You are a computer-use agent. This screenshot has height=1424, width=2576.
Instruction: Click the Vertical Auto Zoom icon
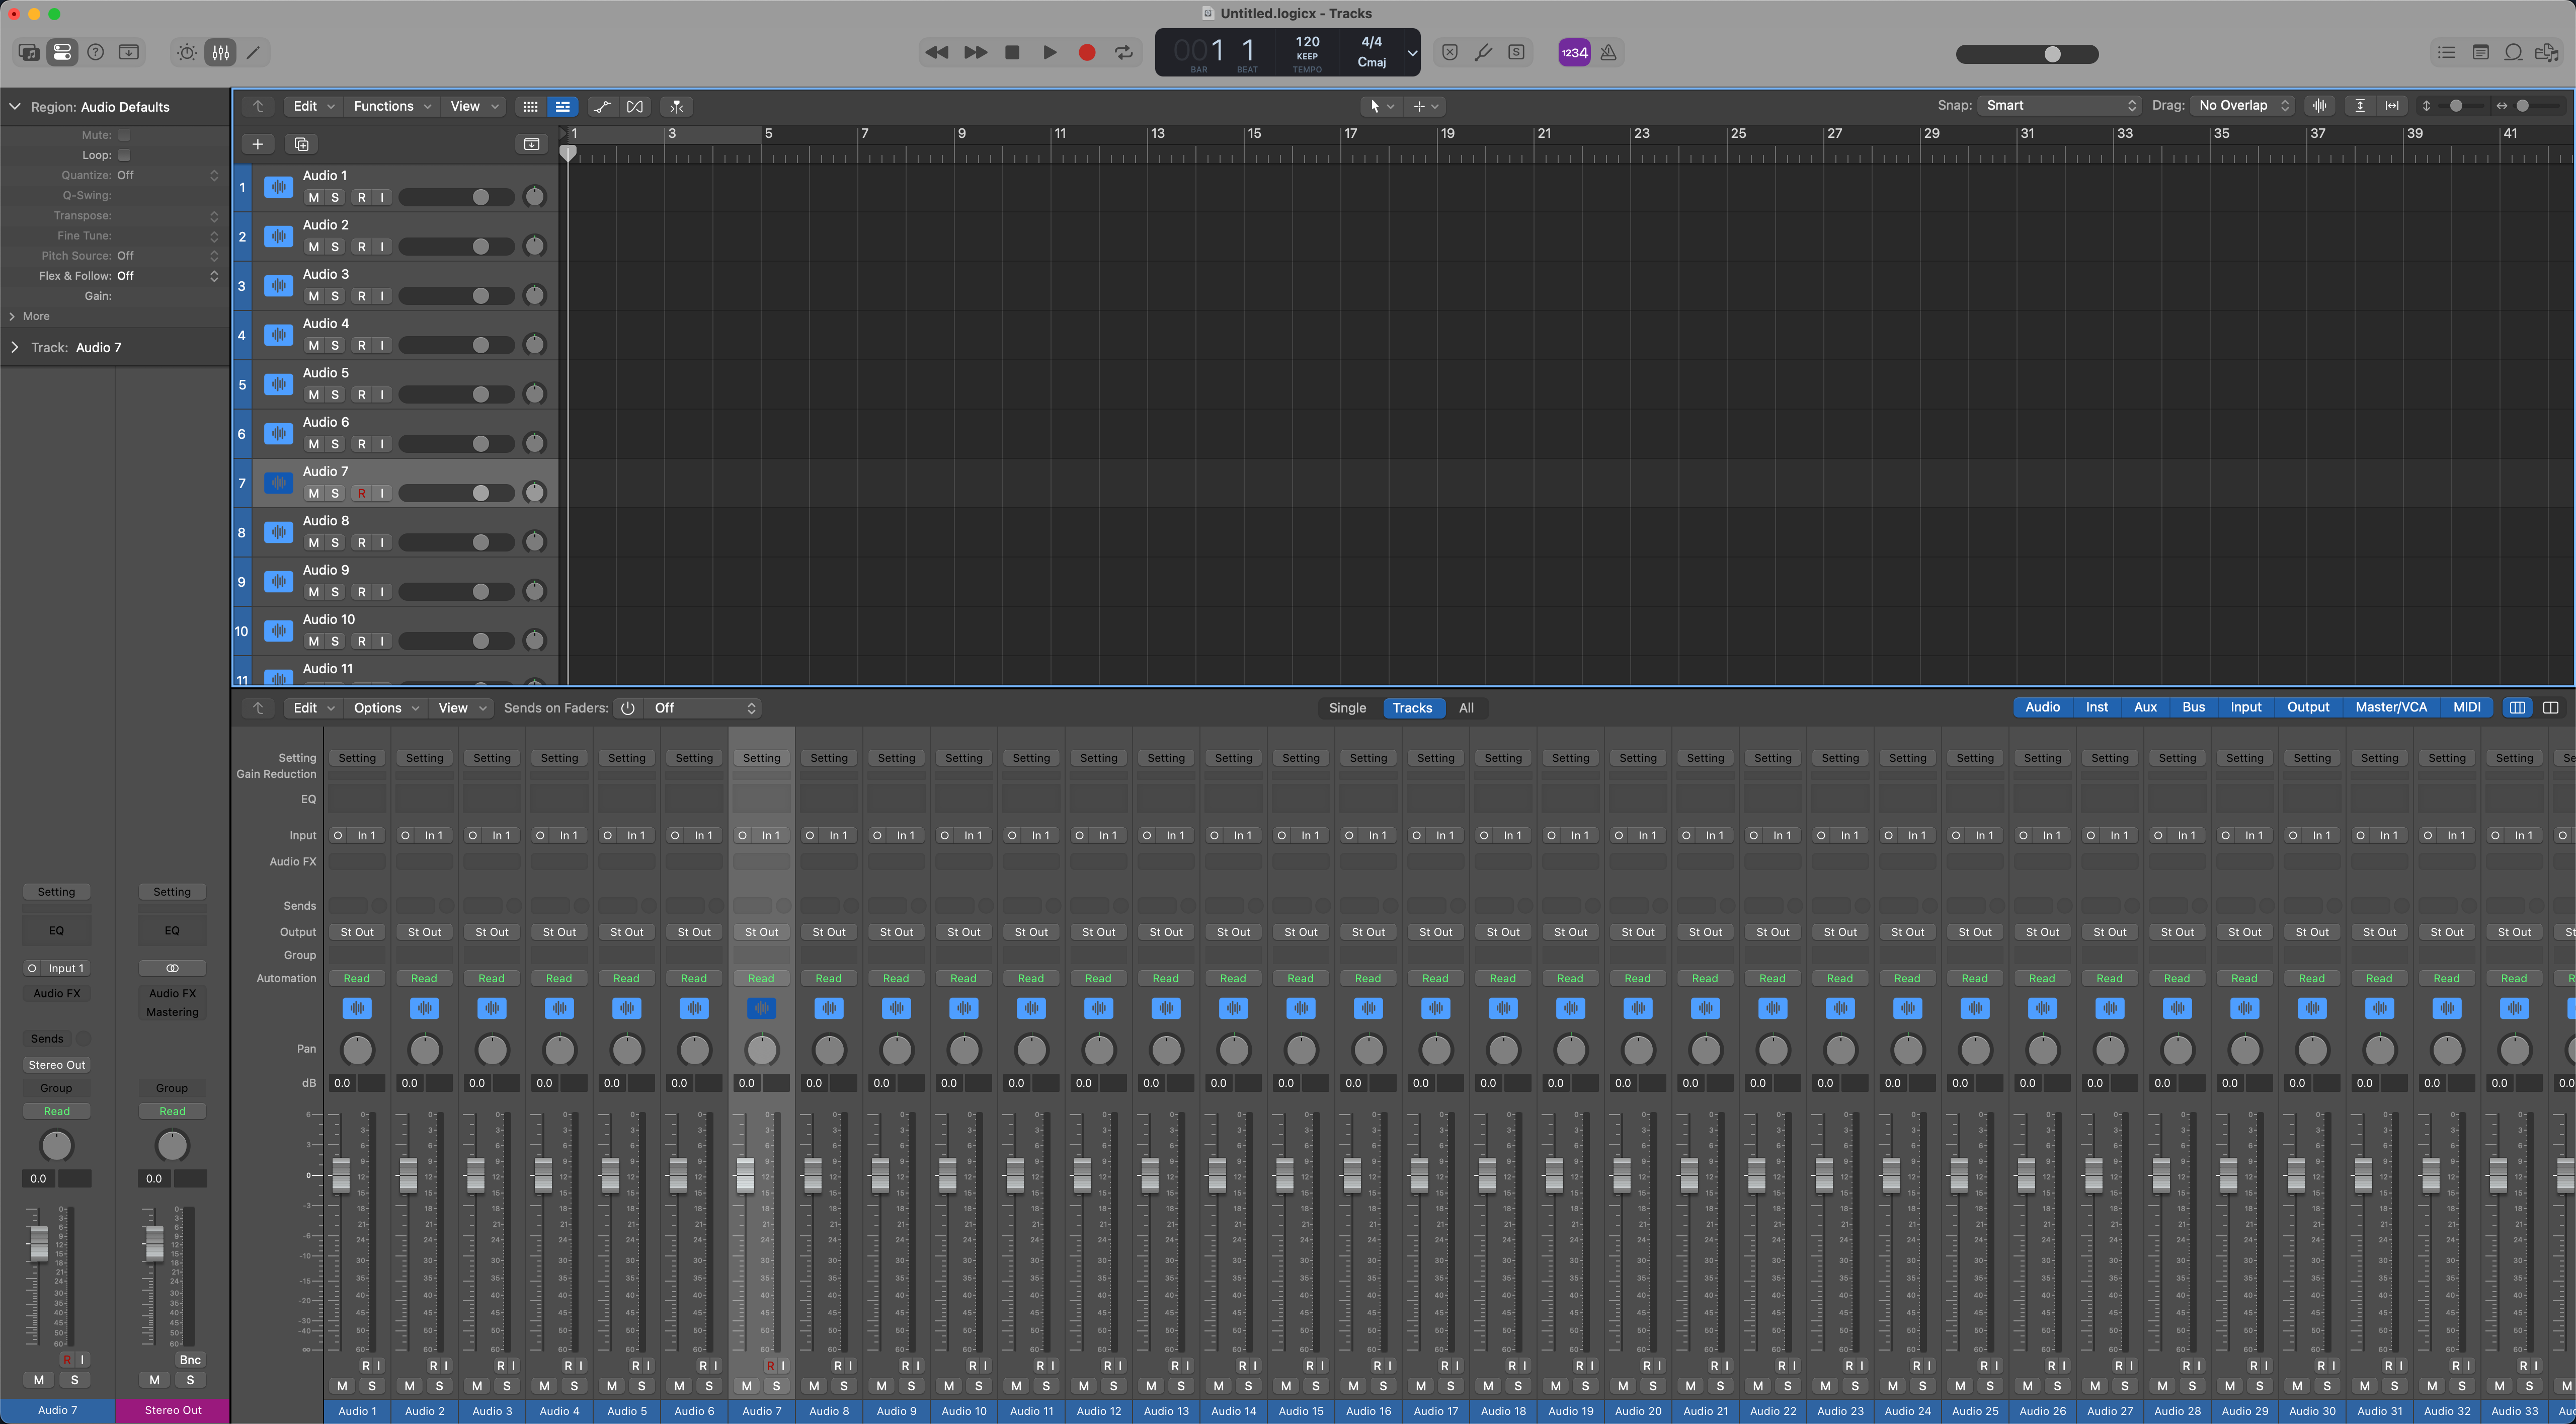[2359, 105]
